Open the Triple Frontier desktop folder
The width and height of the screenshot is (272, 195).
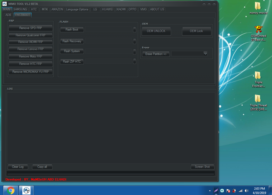[258, 79]
